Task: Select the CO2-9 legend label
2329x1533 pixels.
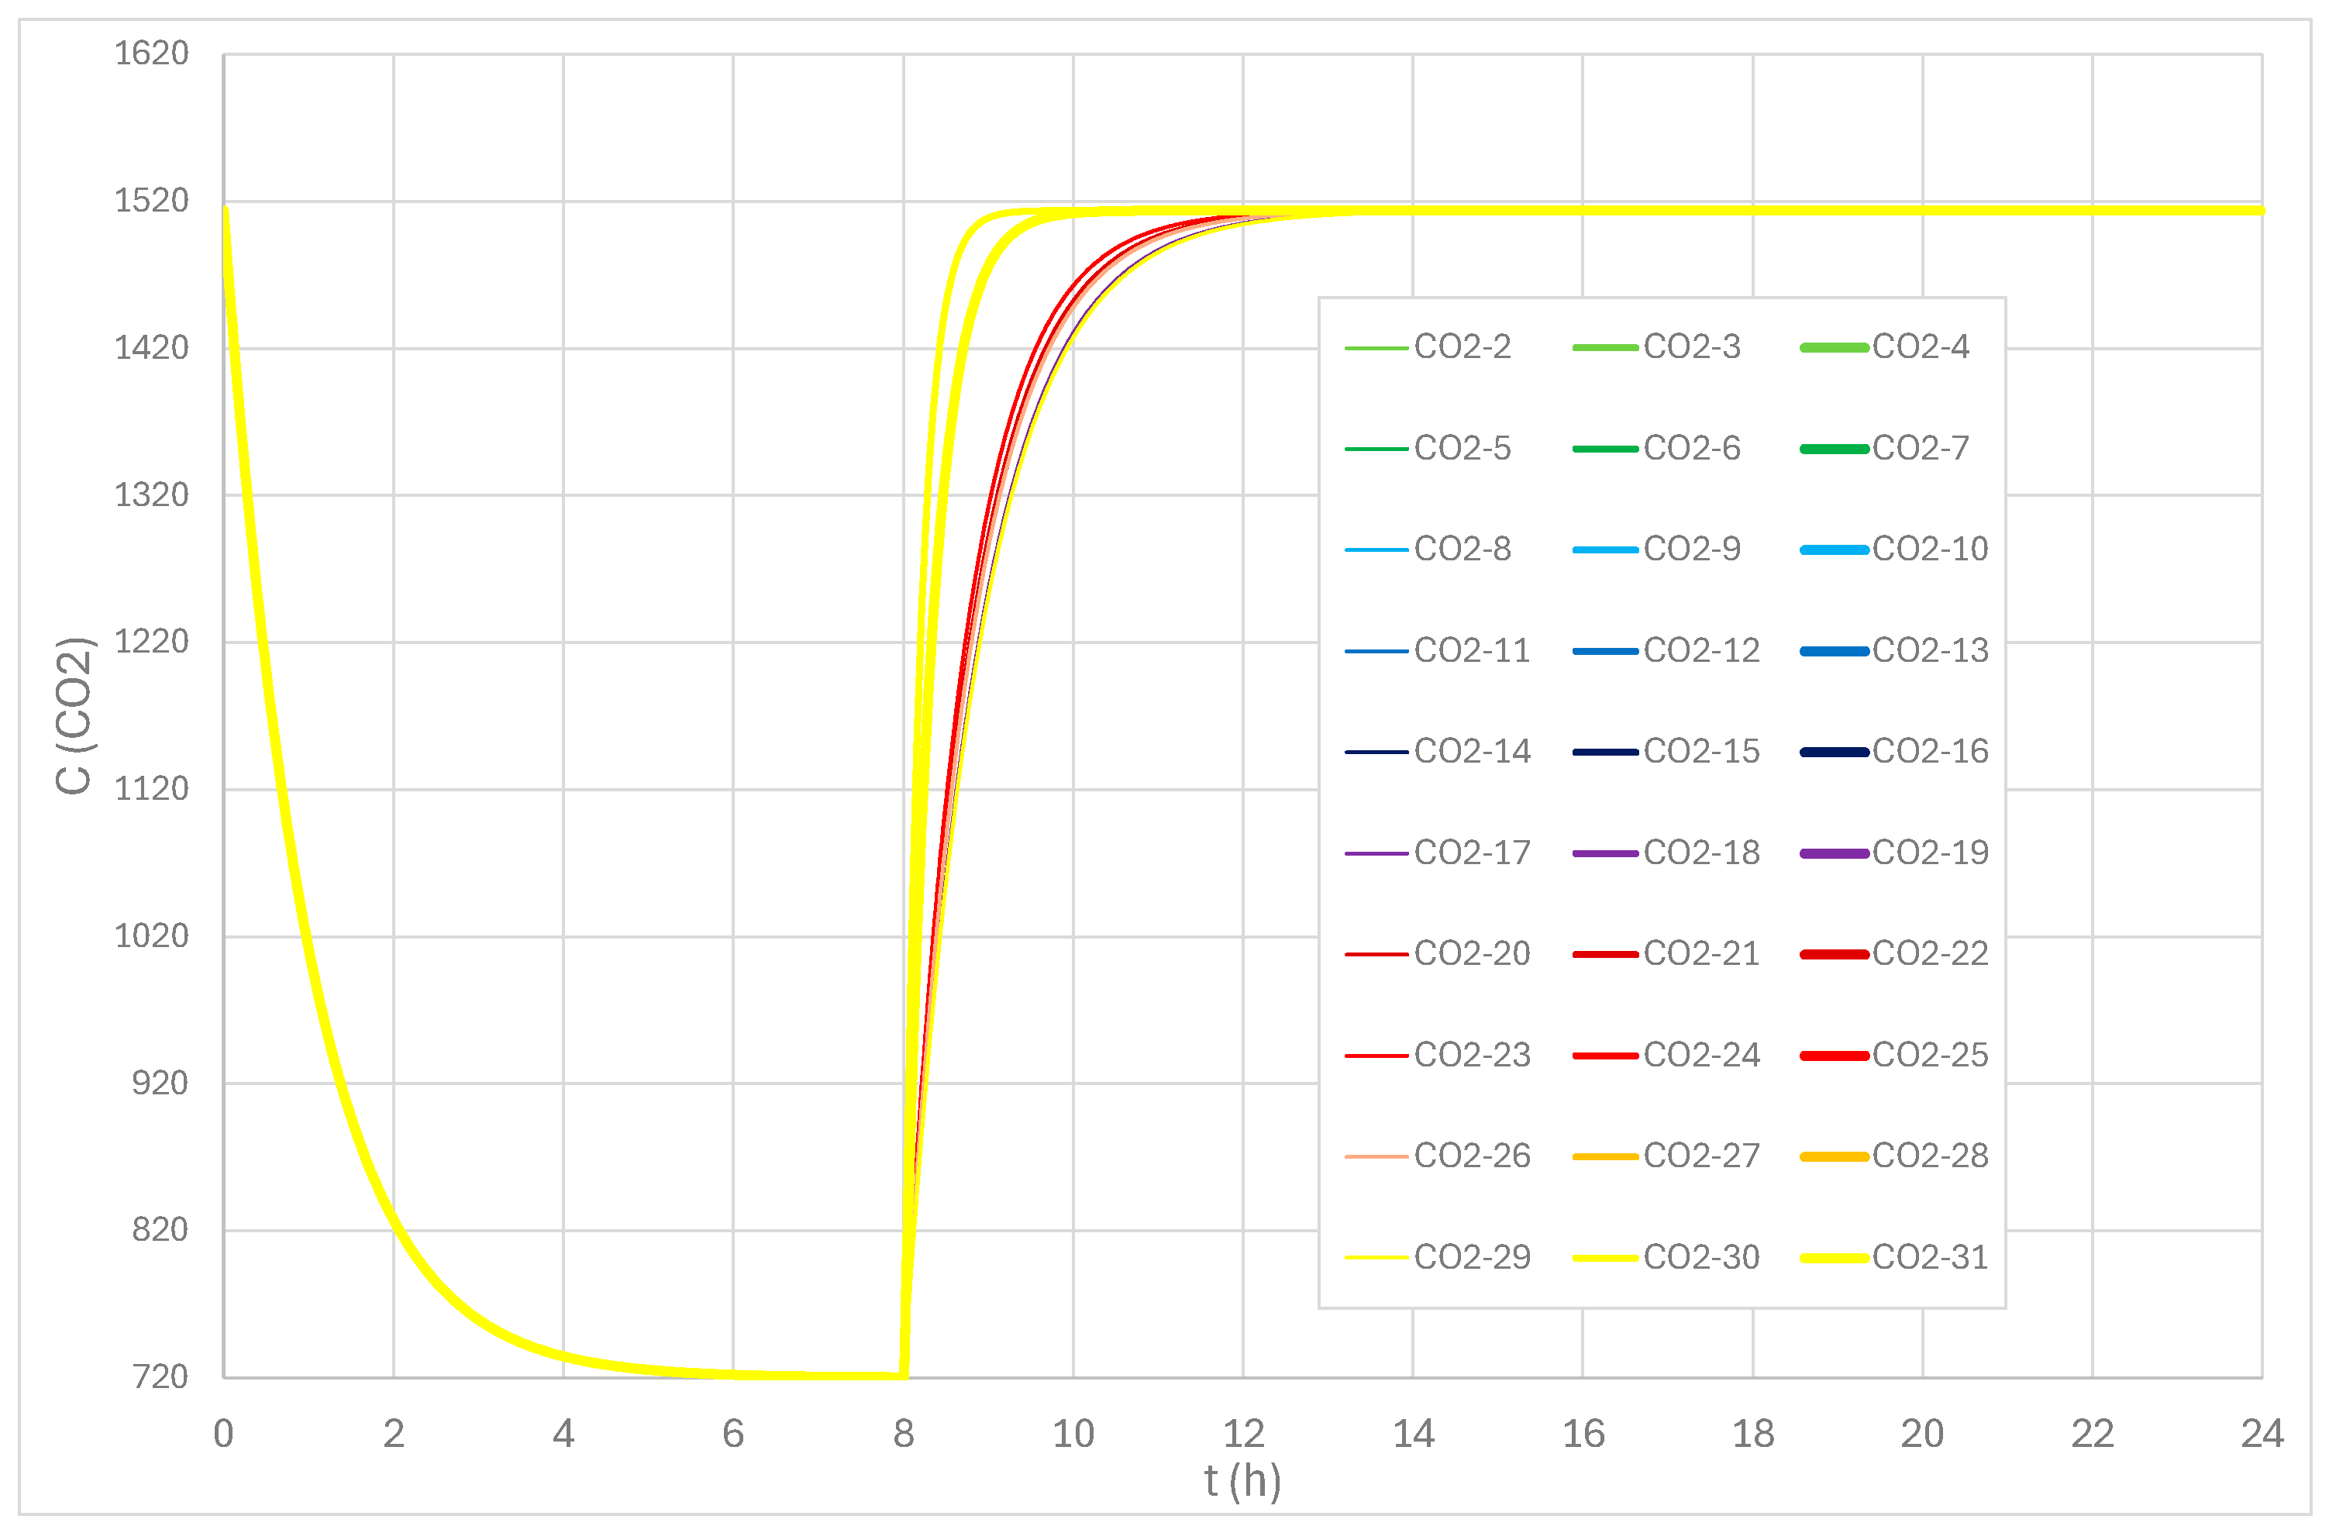Action: [x=1692, y=549]
